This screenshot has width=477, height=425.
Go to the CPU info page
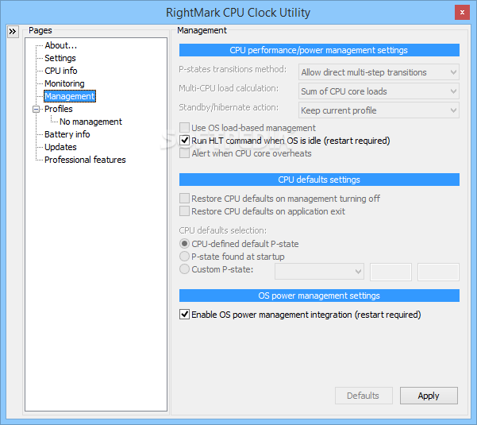pyautogui.click(x=61, y=71)
